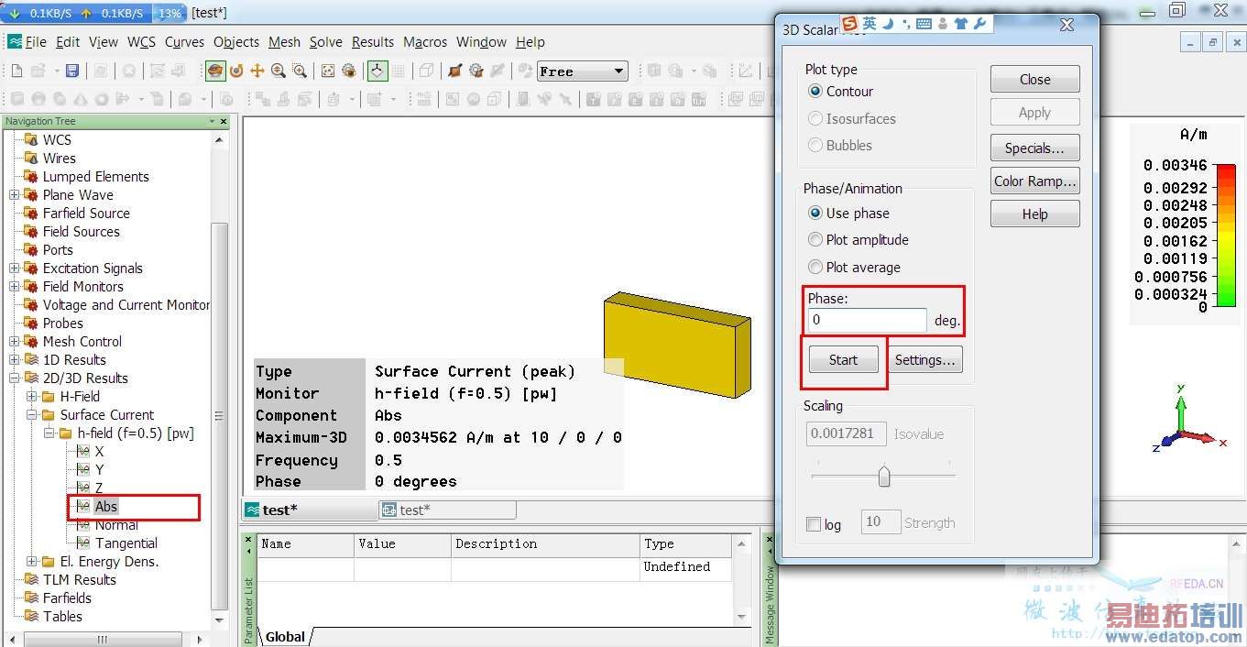Open the Solve menu

(x=325, y=41)
